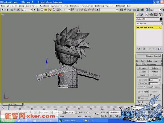Click the Pin Stack icon

click(139, 49)
